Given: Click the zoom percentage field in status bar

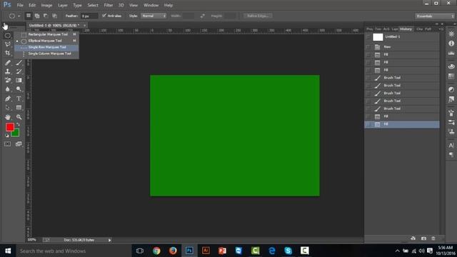Looking at the screenshot, I should point(32,240).
